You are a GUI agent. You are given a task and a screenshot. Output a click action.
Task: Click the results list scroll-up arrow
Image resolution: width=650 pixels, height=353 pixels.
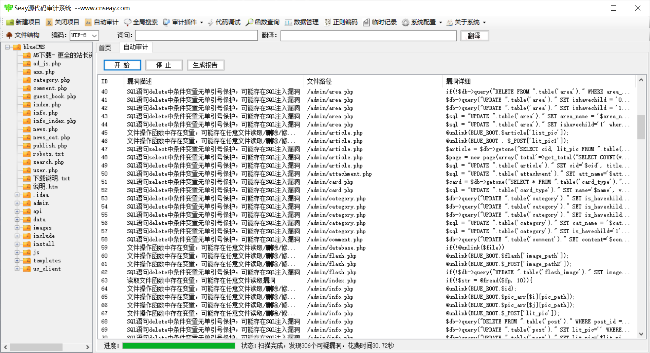point(641,80)
